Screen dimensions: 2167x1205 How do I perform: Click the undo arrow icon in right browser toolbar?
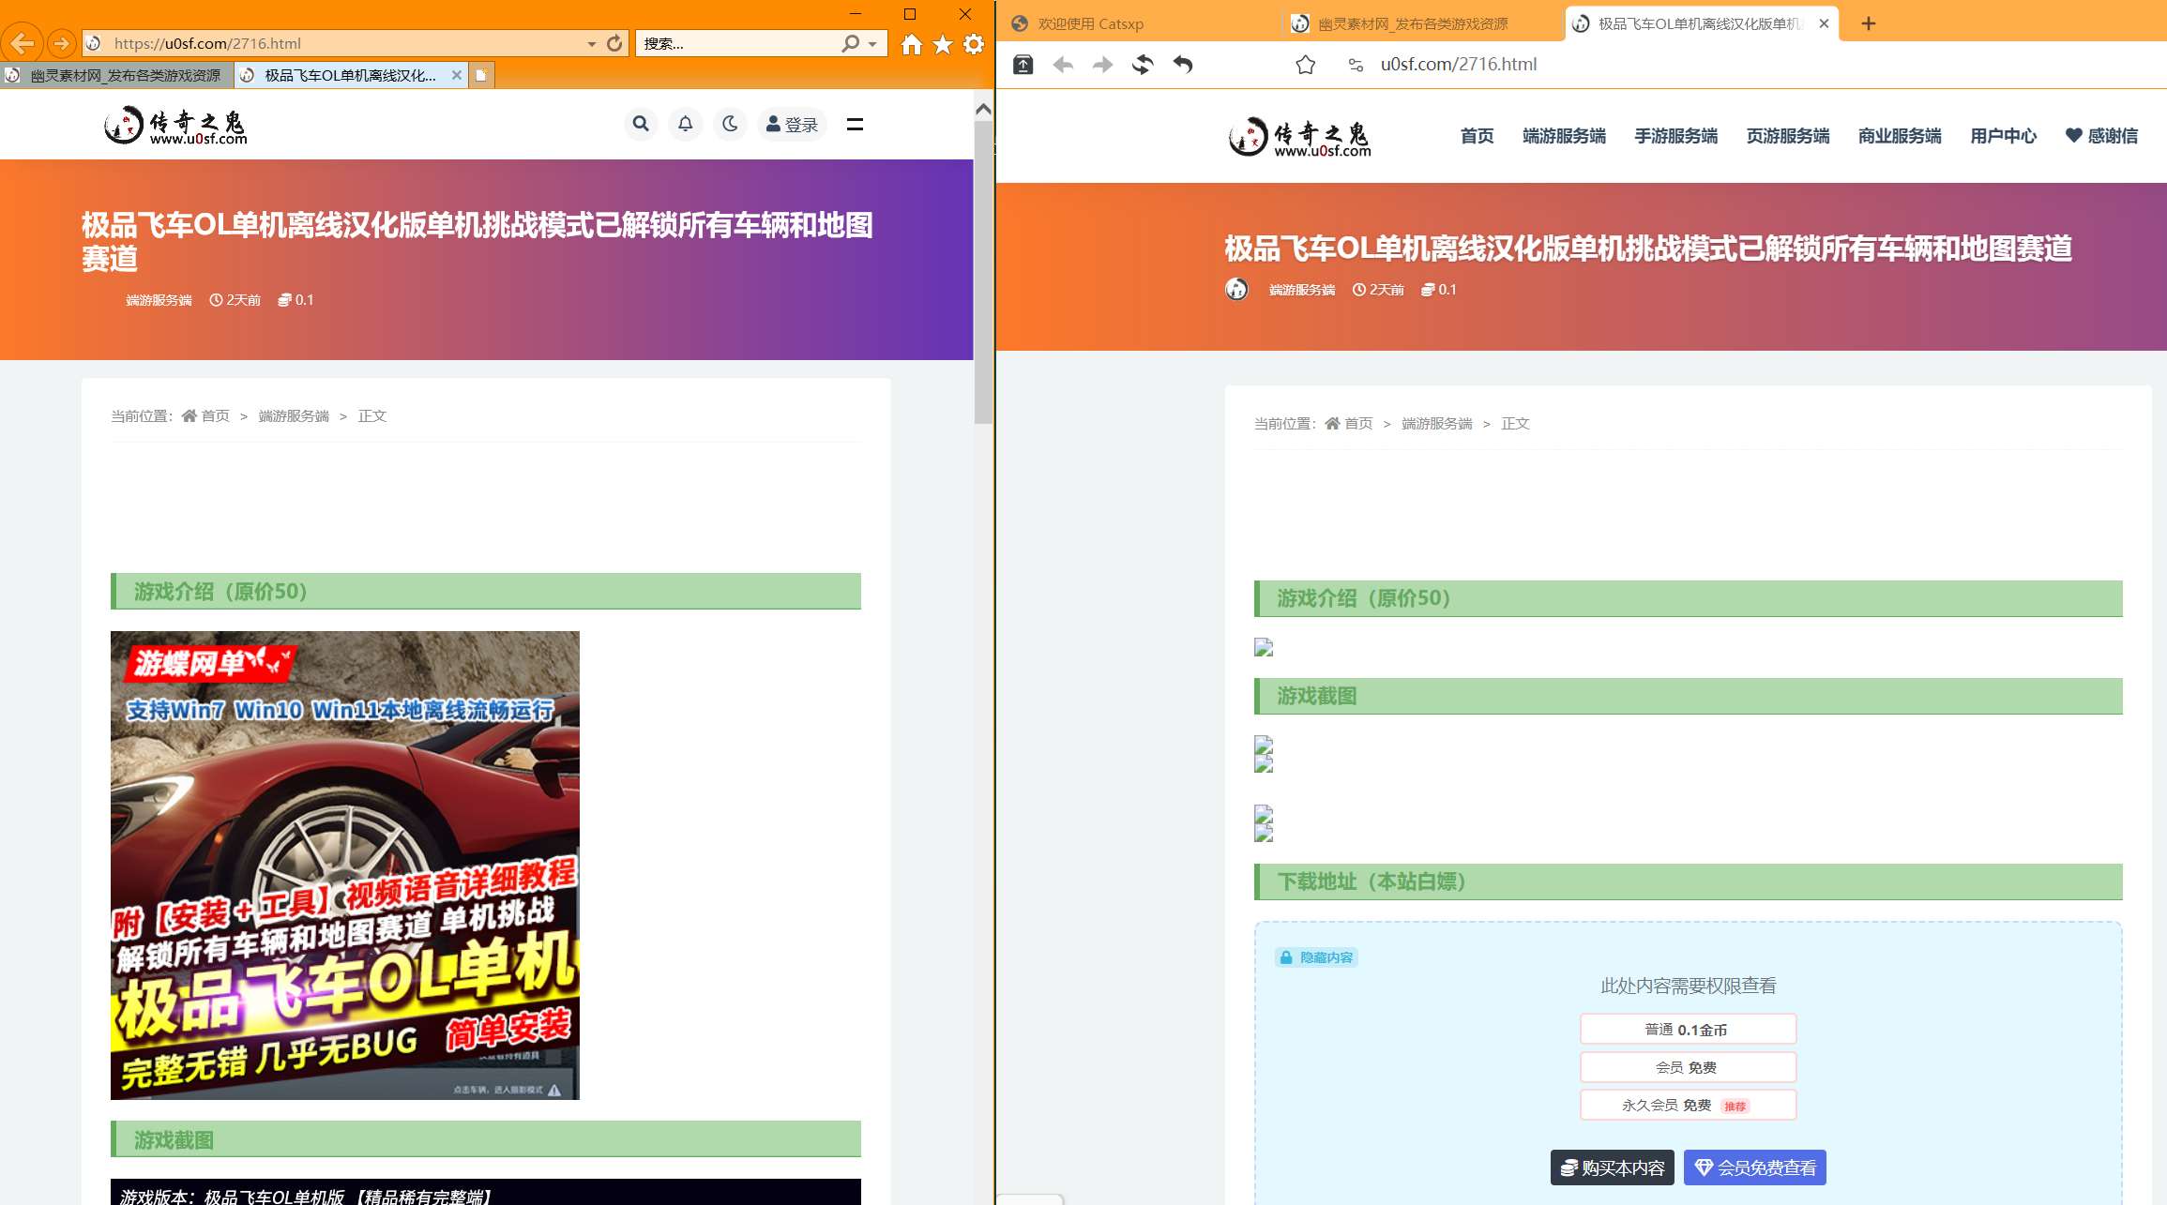pyautogui.click(x=1183, y=65)
